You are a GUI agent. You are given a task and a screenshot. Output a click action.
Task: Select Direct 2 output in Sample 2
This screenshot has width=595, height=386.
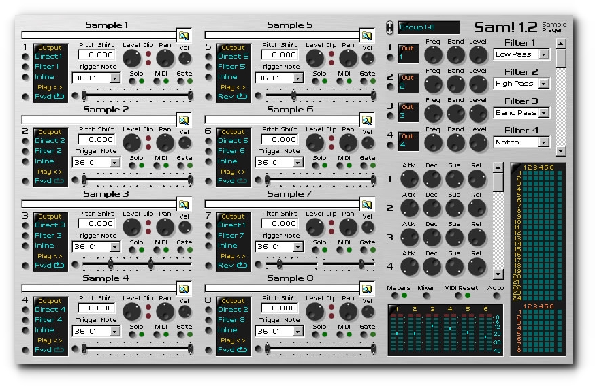[48, 141]
